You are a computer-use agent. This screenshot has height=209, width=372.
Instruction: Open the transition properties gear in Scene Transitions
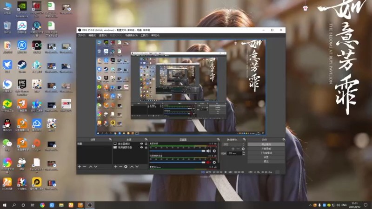243,149
